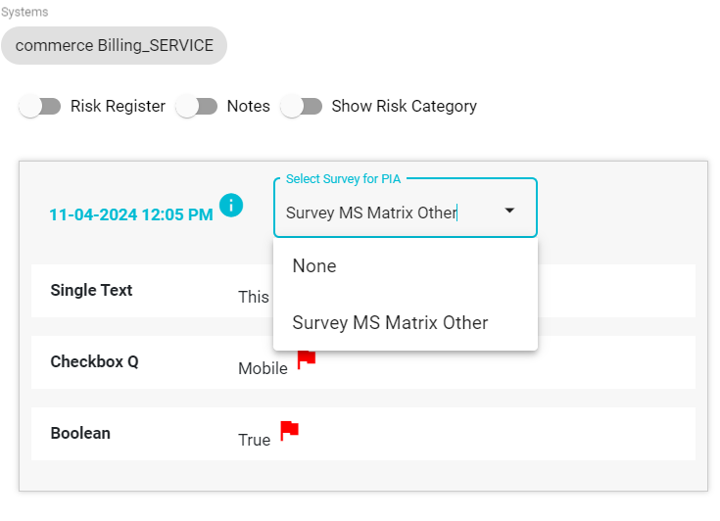Click the Boolean question label
Screen dimensions: 720x521
80,433
